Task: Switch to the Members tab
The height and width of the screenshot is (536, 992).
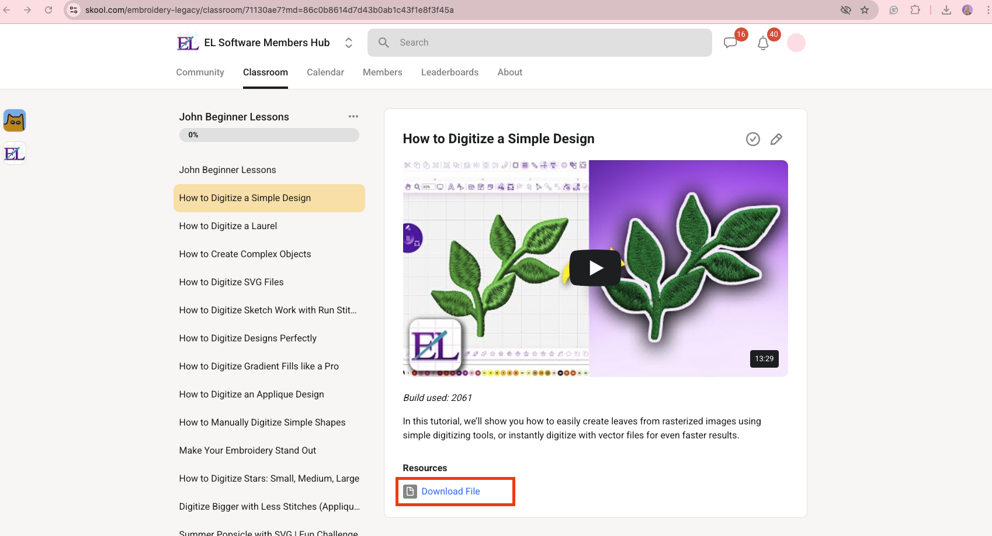Action: tap(383, 72)
